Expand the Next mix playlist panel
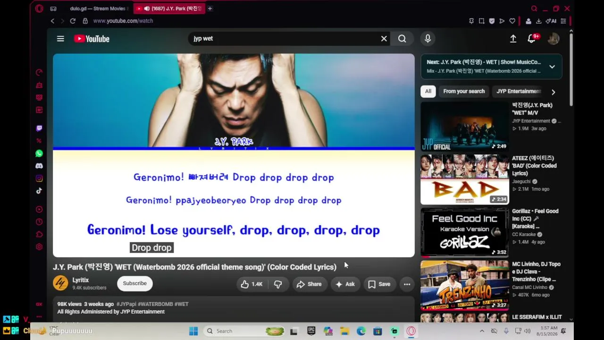604x340 pixels. 552,67
